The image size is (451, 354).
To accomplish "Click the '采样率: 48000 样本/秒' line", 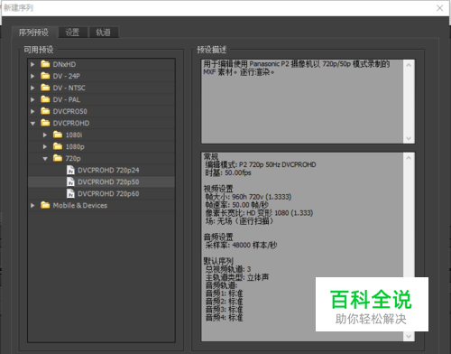I will click(x=241, y=245).
